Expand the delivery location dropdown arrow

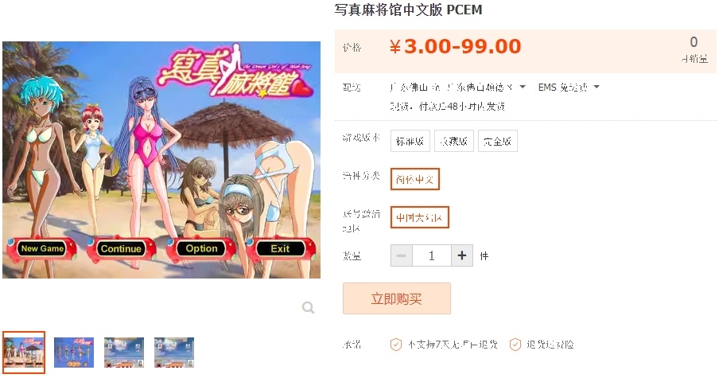(x=523, y=87)
